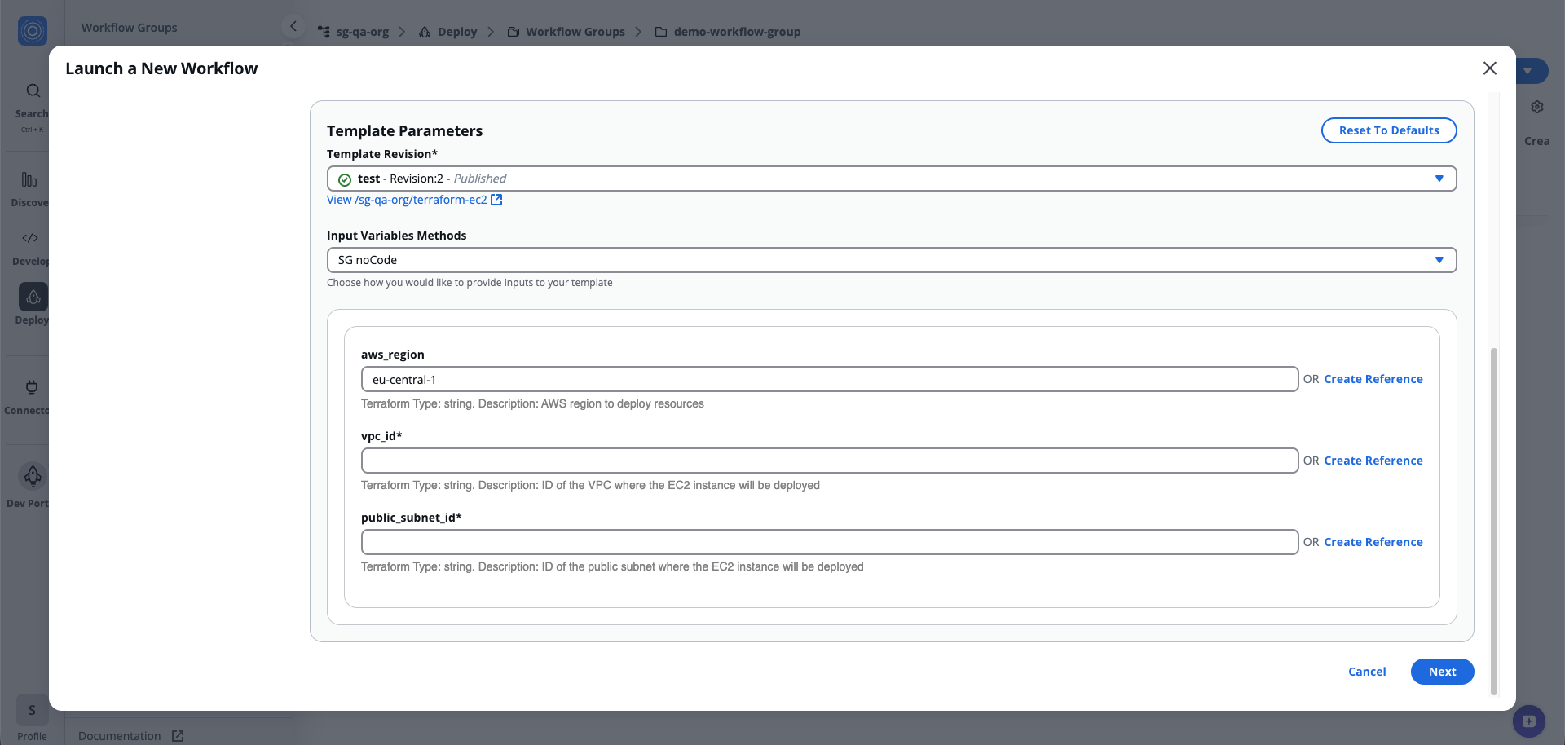1565x745 pixels.
Task: Open the Develop section from the sidebar
Action: point(30,245)
